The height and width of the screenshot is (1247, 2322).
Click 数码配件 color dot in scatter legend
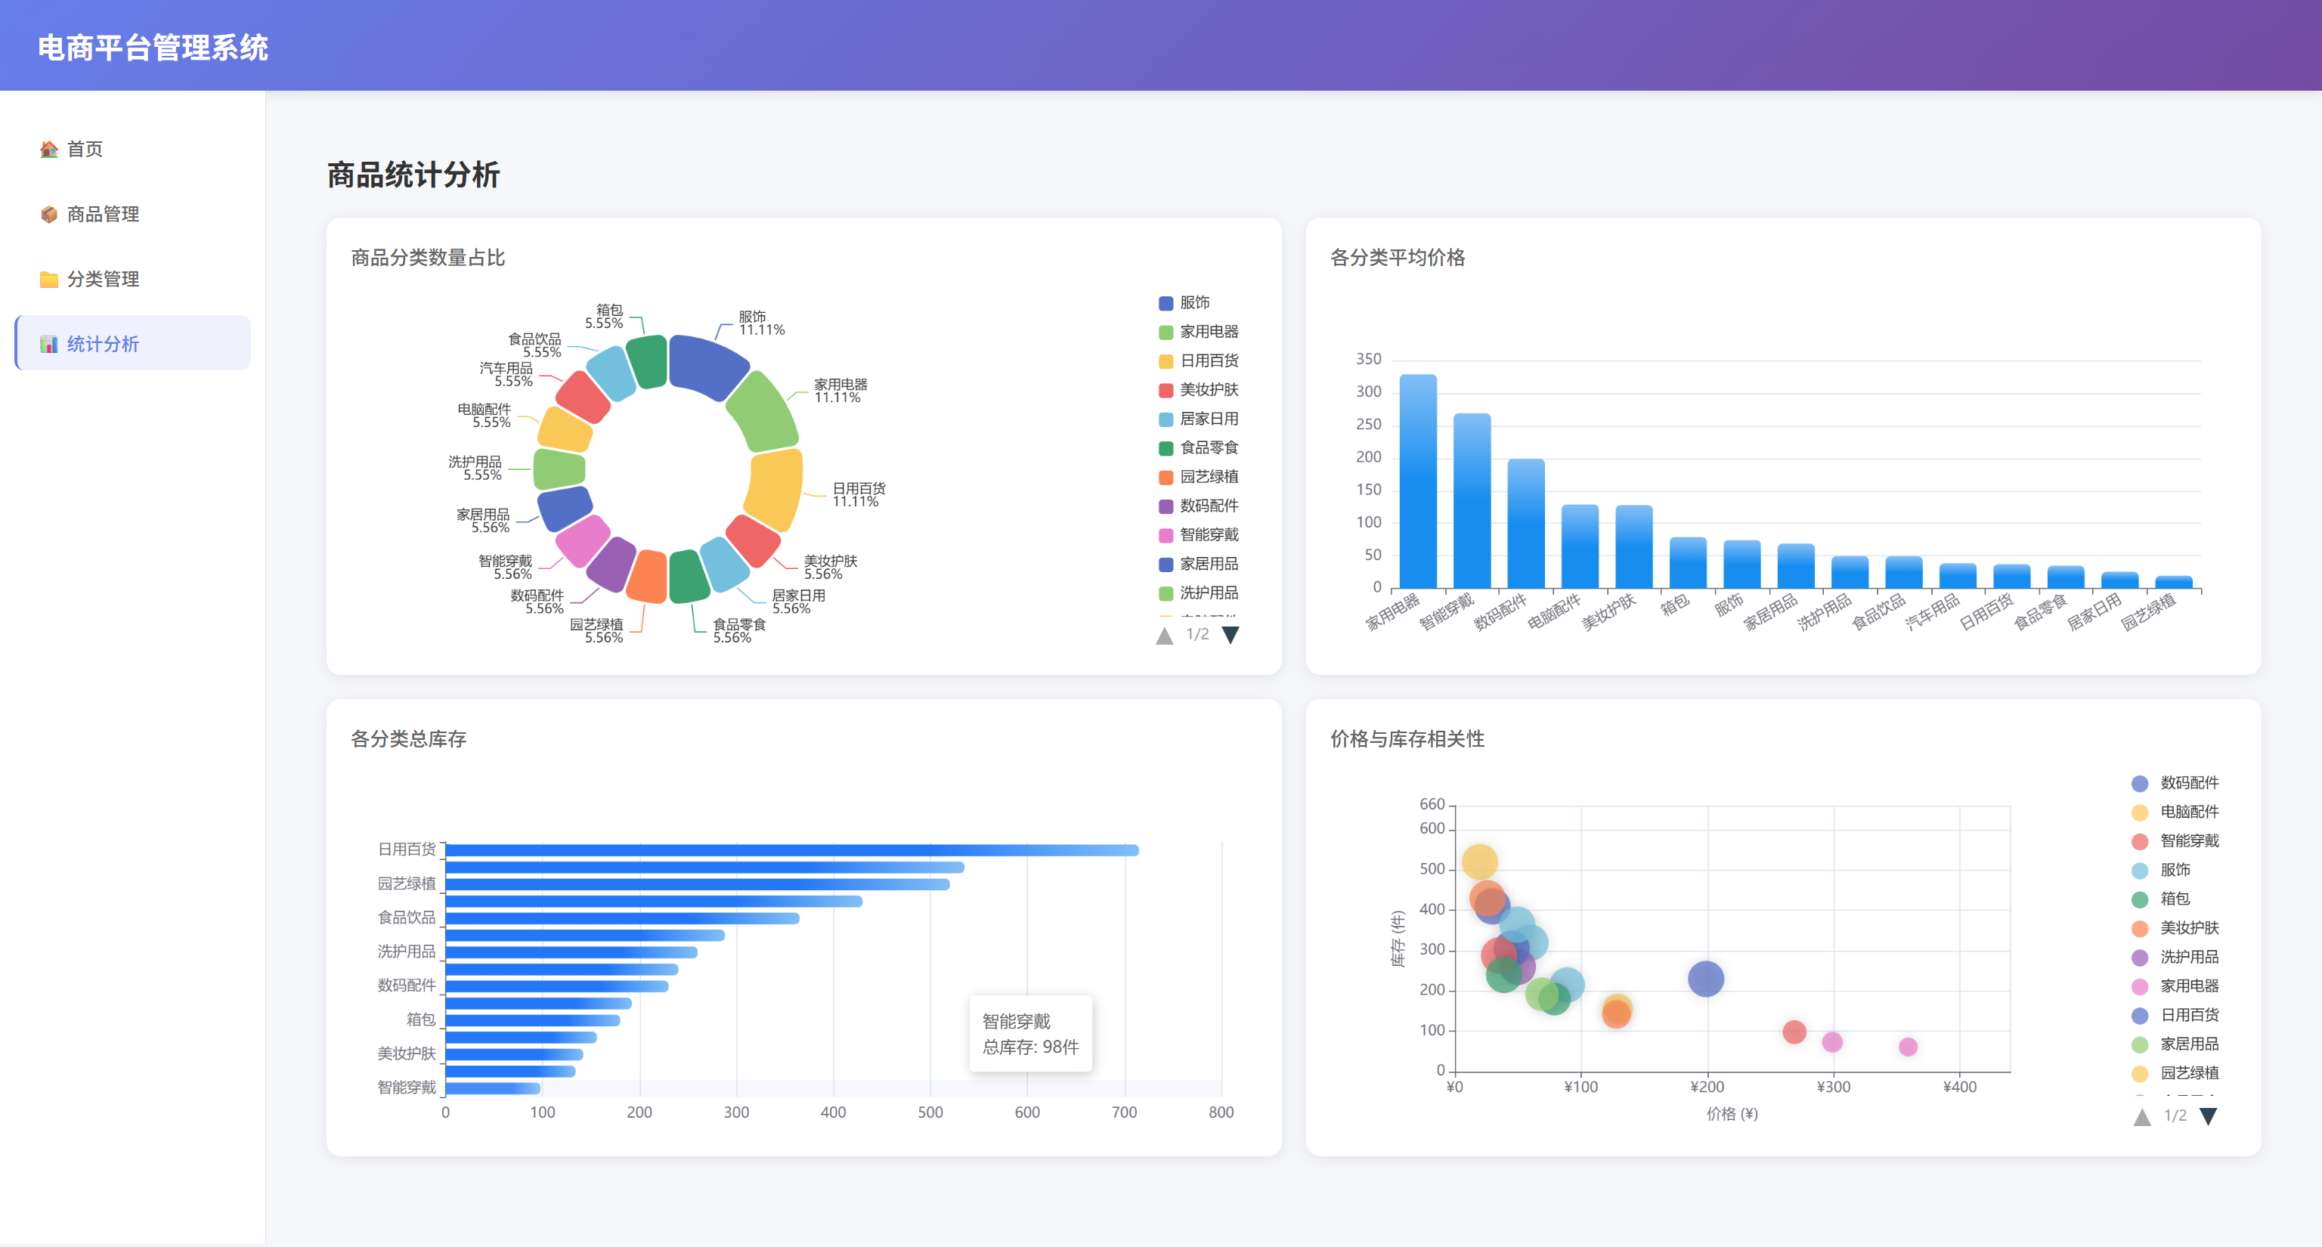[x=2140, y=784]
